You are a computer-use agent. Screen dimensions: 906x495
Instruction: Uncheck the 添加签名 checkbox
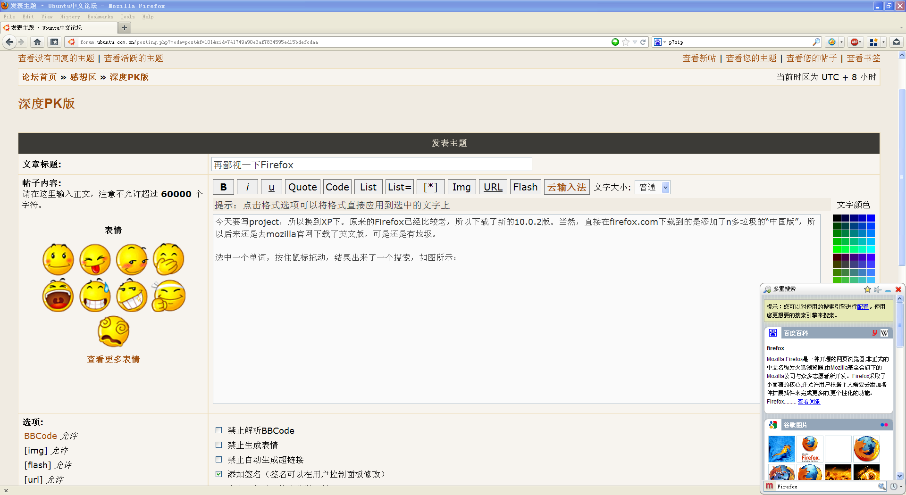pyautogui.click(x=218, y=474)
